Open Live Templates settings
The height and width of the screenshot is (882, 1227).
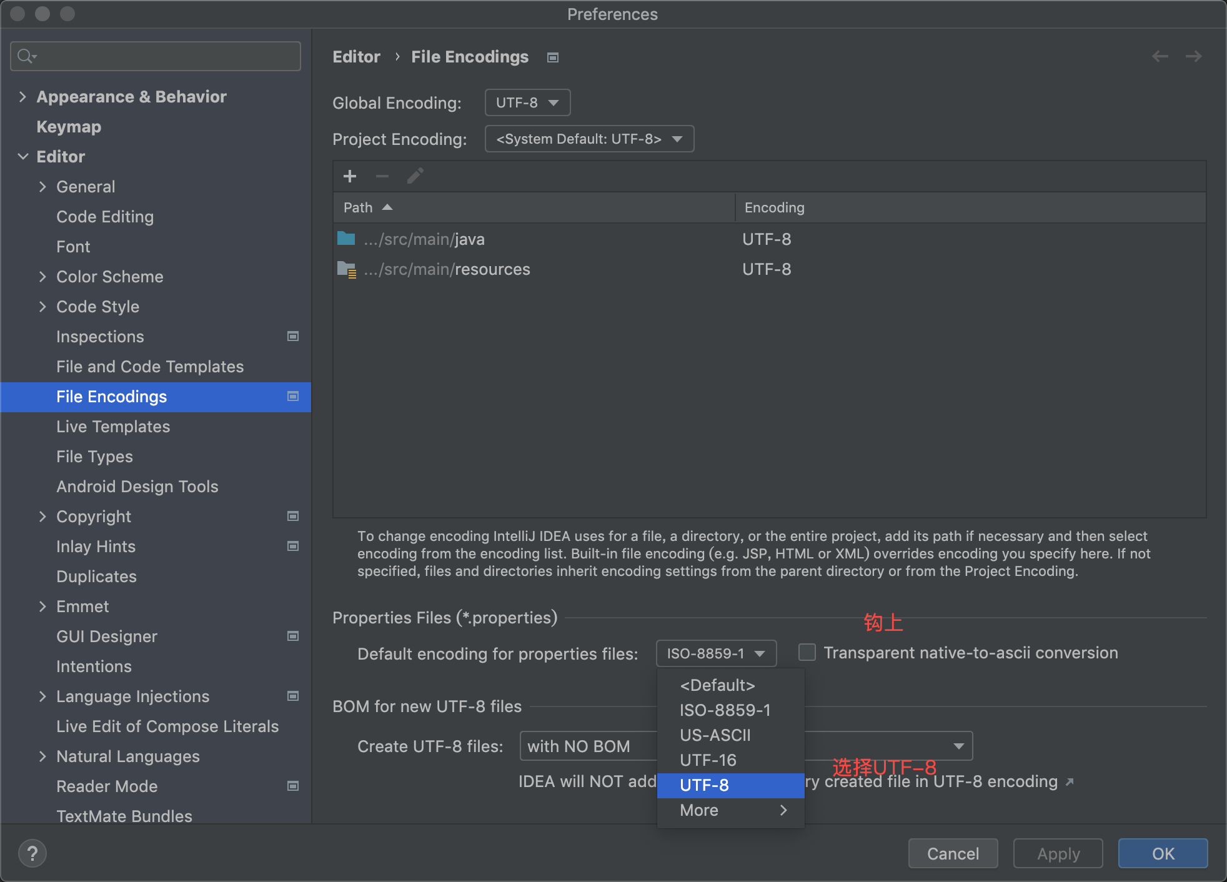point(113,427)
